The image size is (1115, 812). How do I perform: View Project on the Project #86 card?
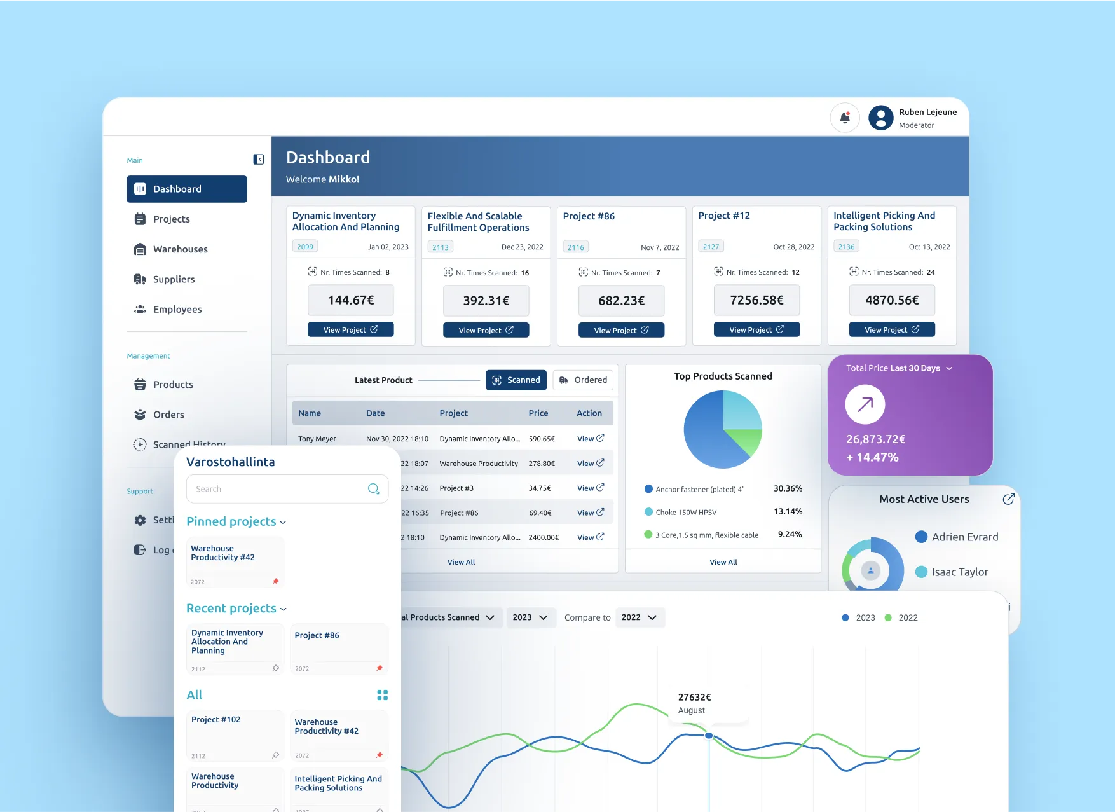[622, 330]
